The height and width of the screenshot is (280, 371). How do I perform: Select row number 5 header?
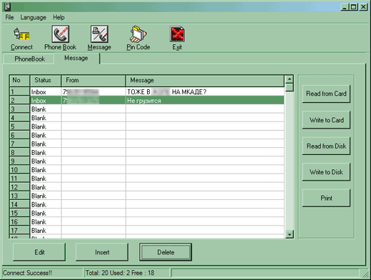click(19, 126)
